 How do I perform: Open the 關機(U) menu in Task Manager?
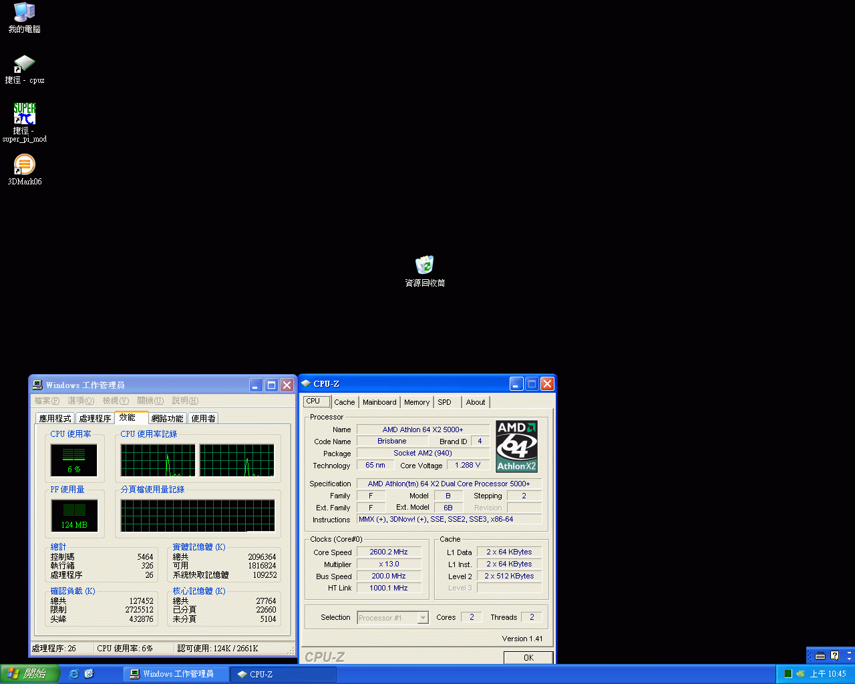[150, 401]
